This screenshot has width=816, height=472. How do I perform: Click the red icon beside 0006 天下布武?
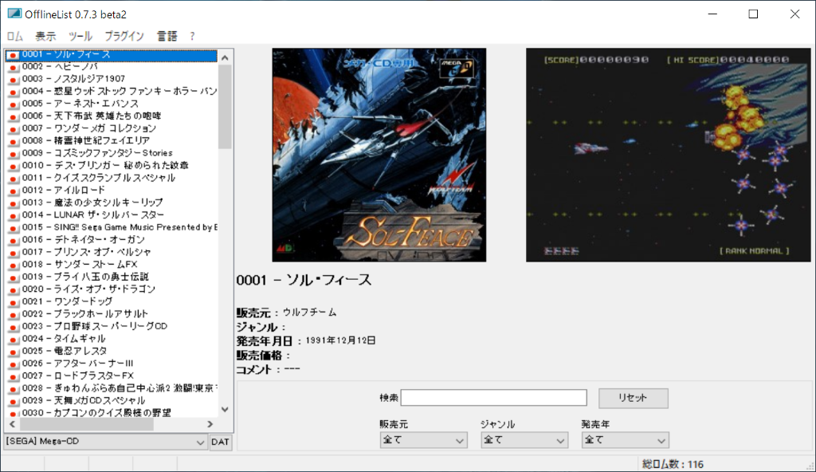pos(13,116)
